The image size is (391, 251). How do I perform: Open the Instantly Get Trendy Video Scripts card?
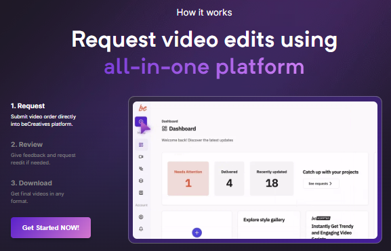point(337,225)
